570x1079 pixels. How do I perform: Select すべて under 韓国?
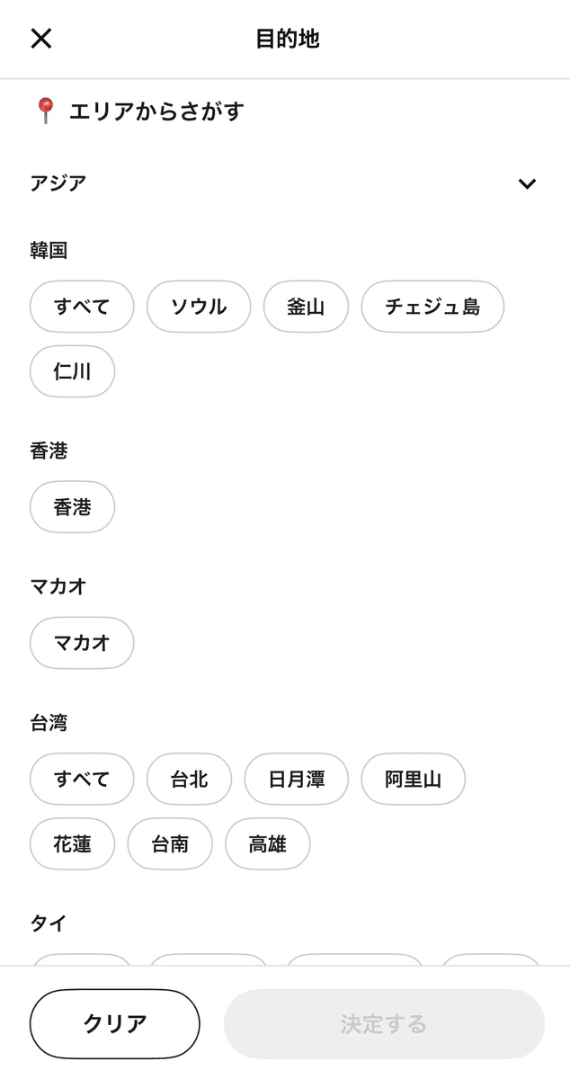(81, 307)
